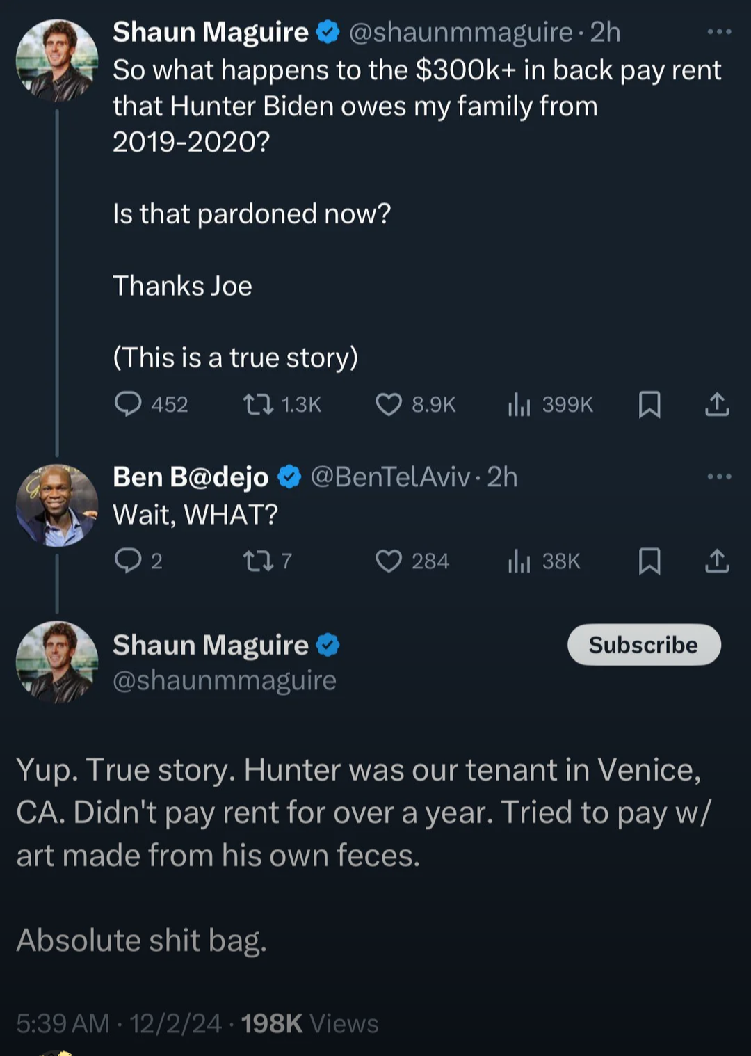Open @shaunmmaguire handle in the main tweet

click(x=225, y=680)
